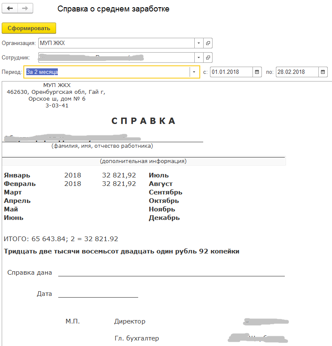Click the address line 462630, Оренбургская обл
332x346 pixels.
point(56,92)
